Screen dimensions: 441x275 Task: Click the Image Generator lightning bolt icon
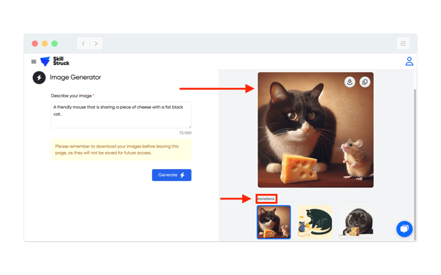click(x=39, y=78)
